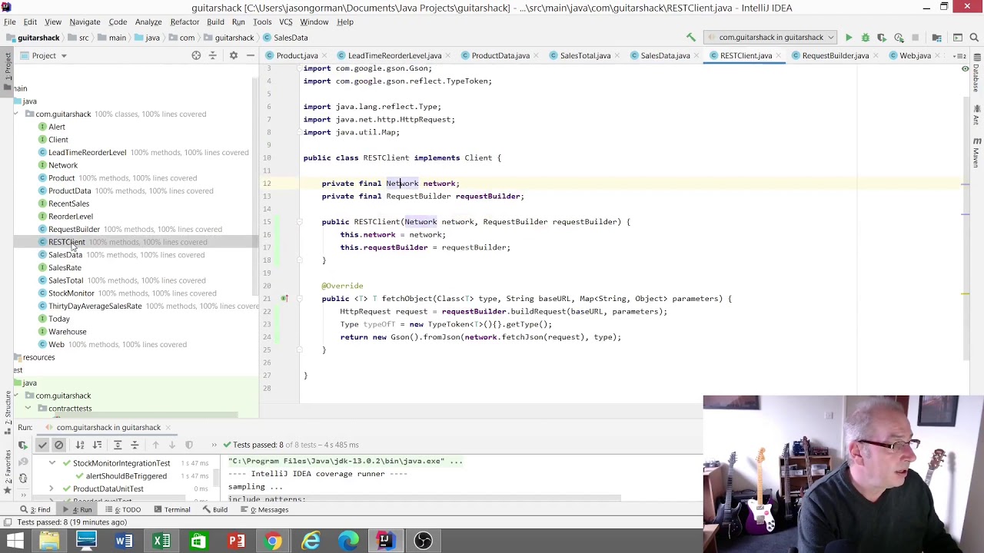Close the RESTClient.java tab
Image resolution: width=984 pixels, height=553 pixels.
pos(779,55)
